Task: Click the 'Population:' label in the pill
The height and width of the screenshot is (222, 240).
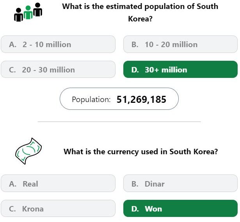Action: tap(91, 99)
